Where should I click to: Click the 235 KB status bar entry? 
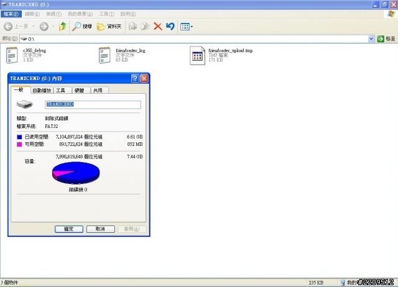tap(316, 283)
